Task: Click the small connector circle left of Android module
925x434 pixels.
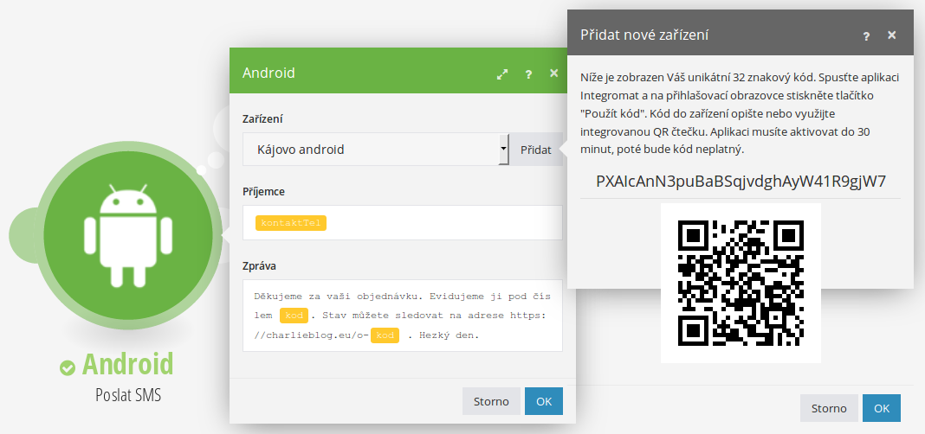Action: 25,235
